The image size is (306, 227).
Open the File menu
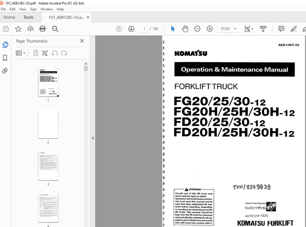tap(3, 9)
